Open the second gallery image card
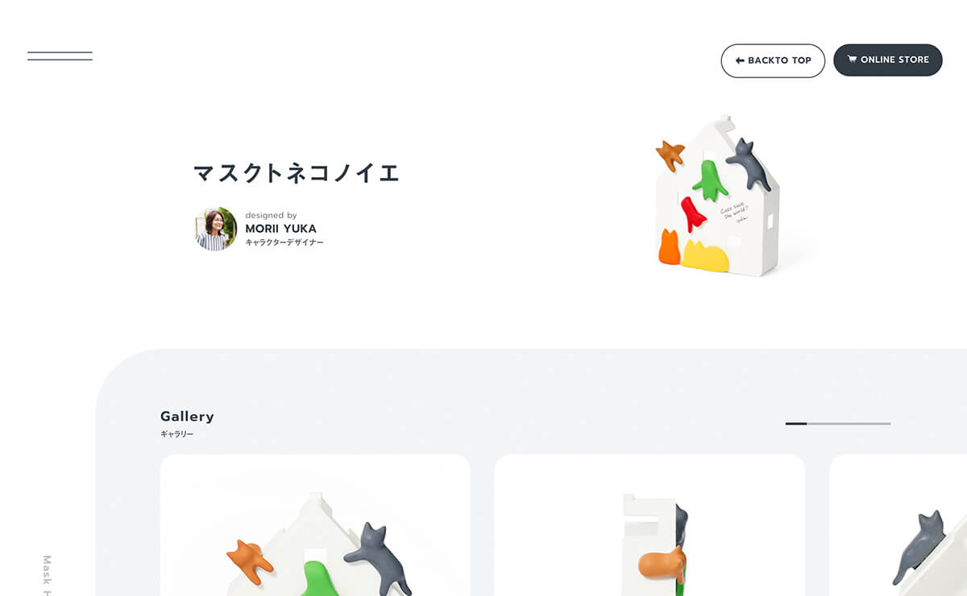 click(650, 525)
